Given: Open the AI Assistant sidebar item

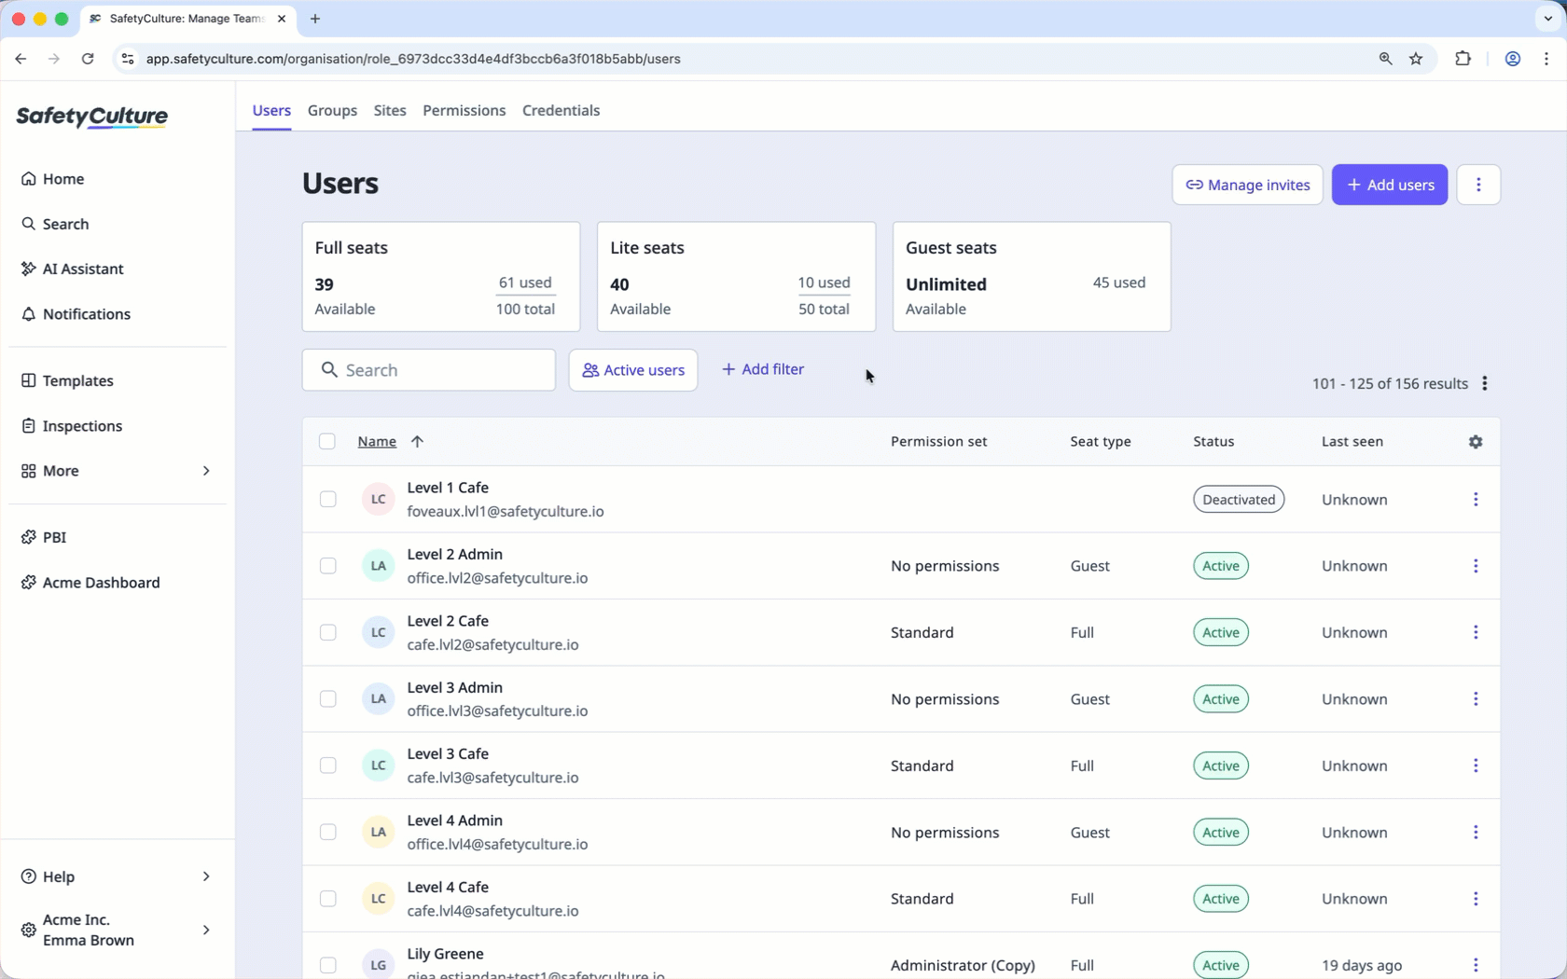Looking at the screenshot, I should [x=73, y=269].
